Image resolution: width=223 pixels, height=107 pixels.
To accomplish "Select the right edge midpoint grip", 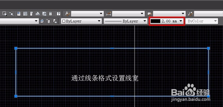I will [208, 72].
